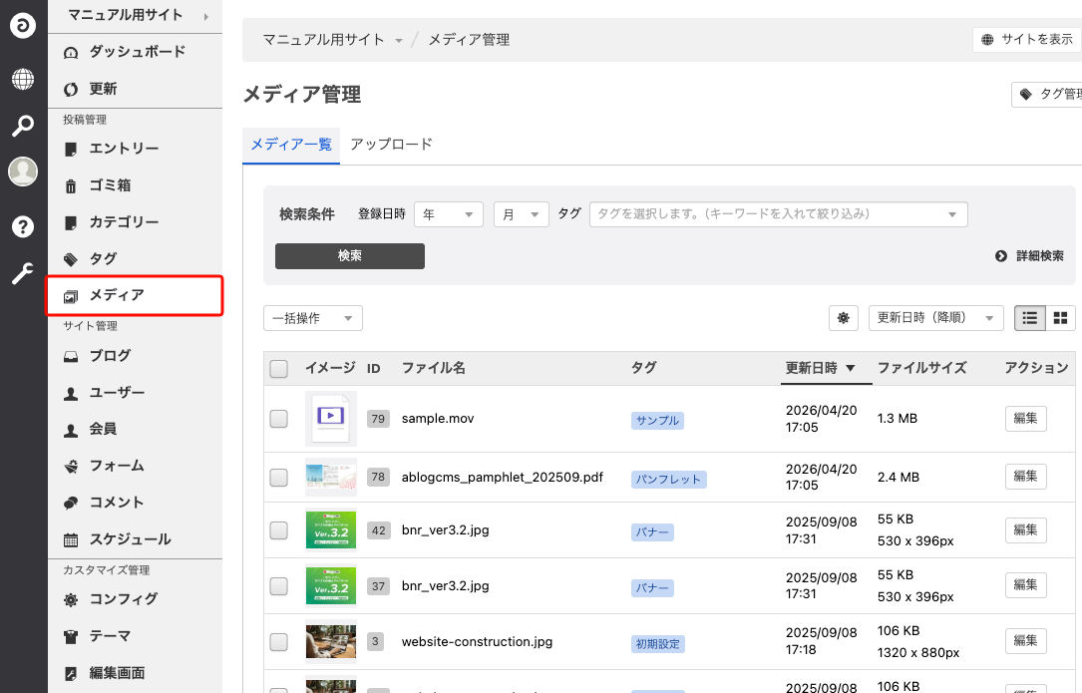Open ダッシュボード in the sidebar
This screenshot has height=693, width=1082.
coord(136,52)
